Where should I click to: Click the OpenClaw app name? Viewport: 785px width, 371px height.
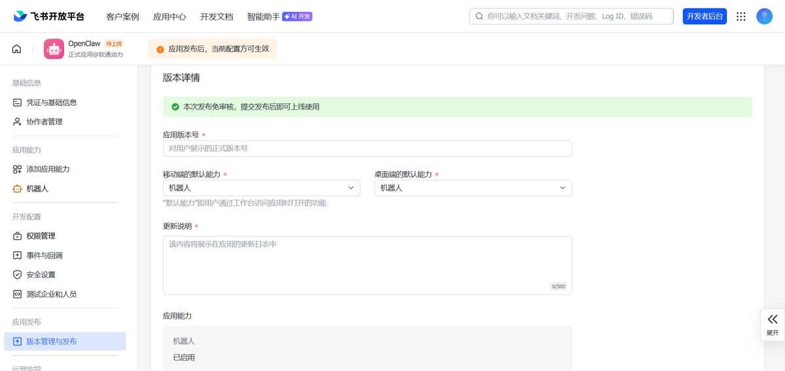[x=84, y=44]
